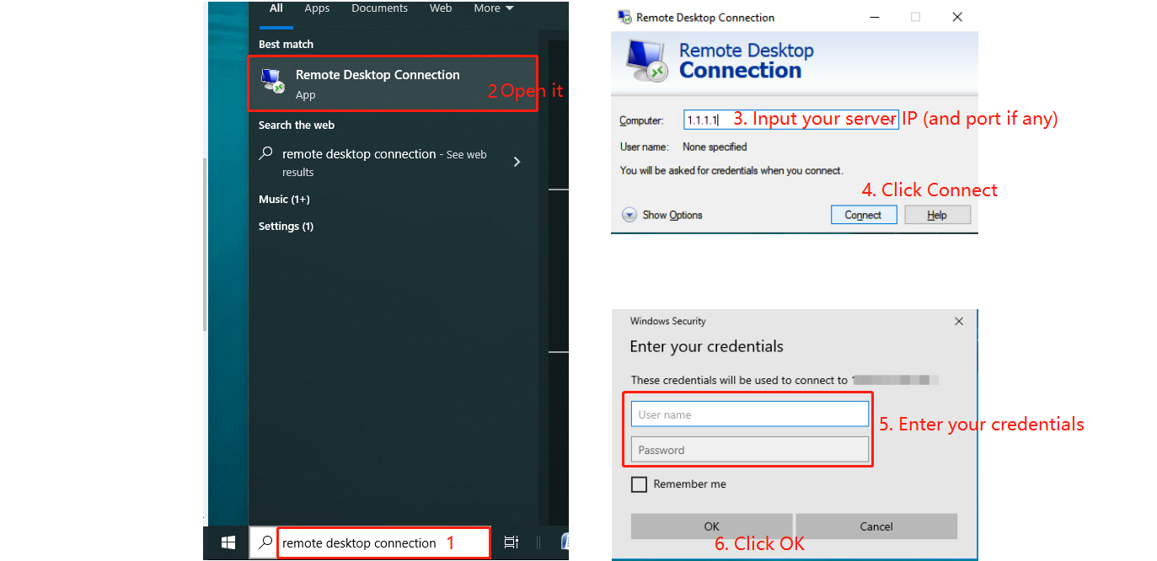Click the 'Best match' heading

(286, 44)
